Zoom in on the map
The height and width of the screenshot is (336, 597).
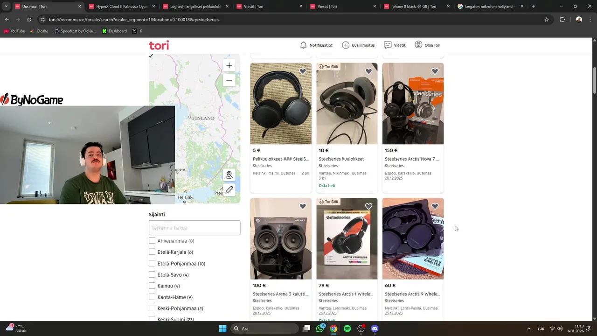[x=229, y=65]
